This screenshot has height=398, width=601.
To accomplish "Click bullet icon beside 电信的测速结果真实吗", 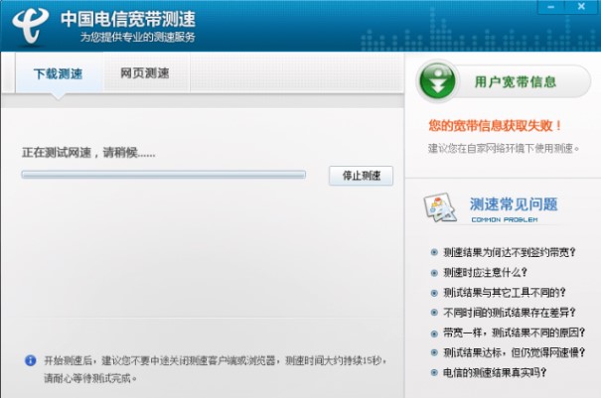I will [x=434, y=372].
